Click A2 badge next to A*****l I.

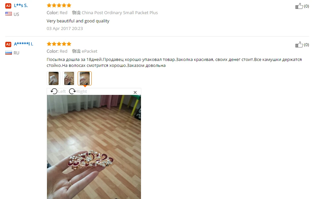[x=8, y=44]
